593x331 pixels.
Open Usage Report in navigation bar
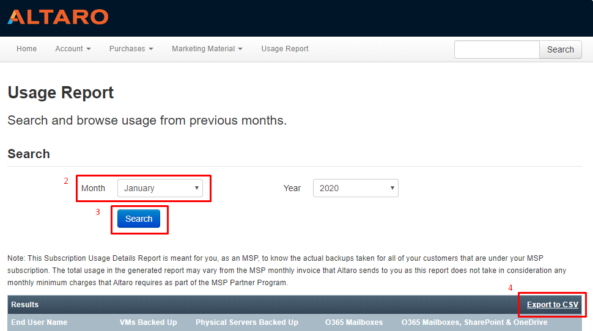[285, 49]
